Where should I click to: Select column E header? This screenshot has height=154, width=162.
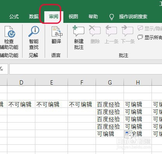click(x=52, y=82)
